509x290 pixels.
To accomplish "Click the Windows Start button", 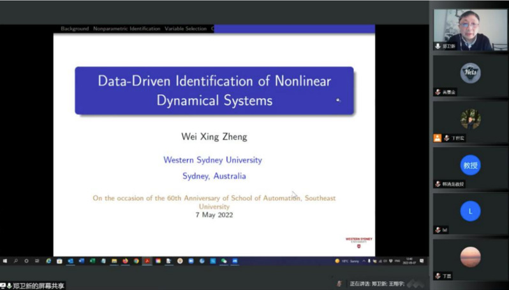I will click(4, 261).
